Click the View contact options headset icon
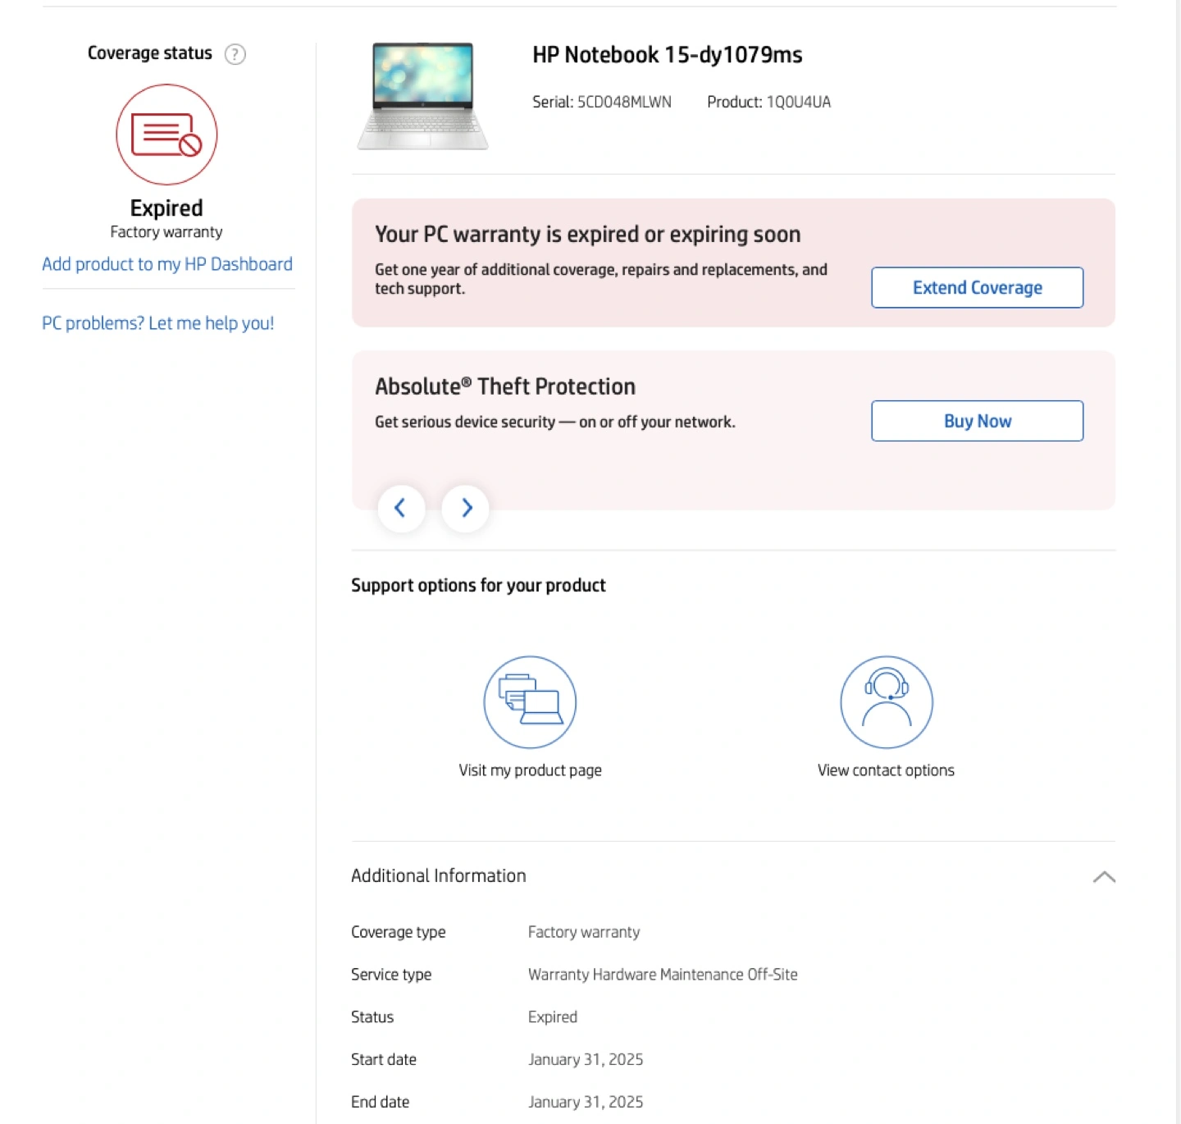Viewport: 1181px width, 1124px height. (887, 702)
